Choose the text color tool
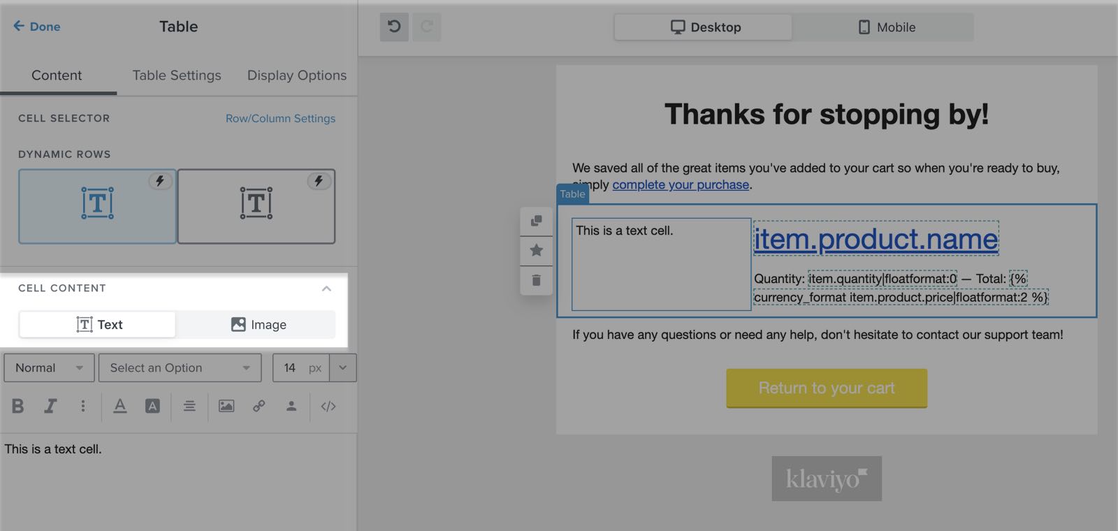This screenshot has height=531, width=1118. 120,406
